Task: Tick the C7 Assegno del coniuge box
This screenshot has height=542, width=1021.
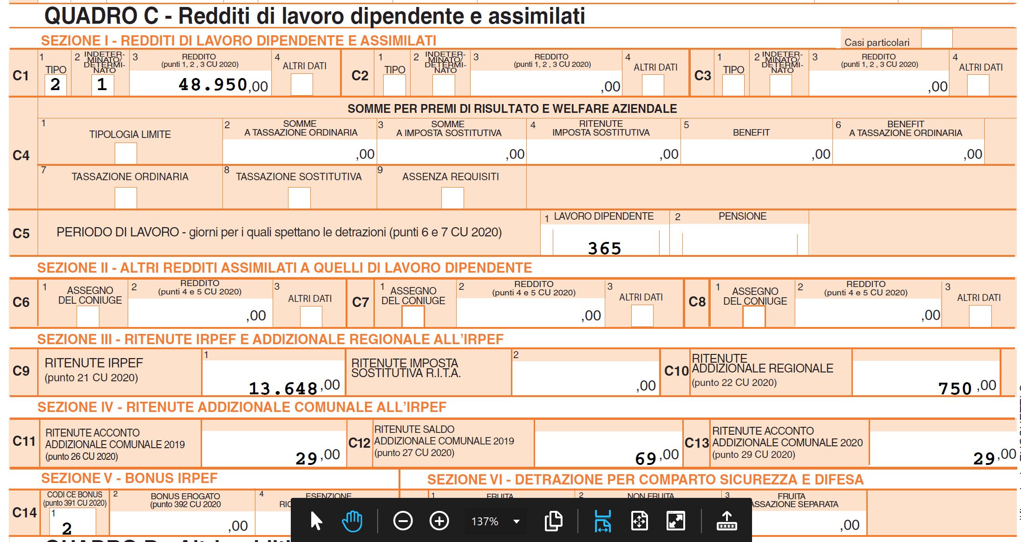Action: coord(413,316)
